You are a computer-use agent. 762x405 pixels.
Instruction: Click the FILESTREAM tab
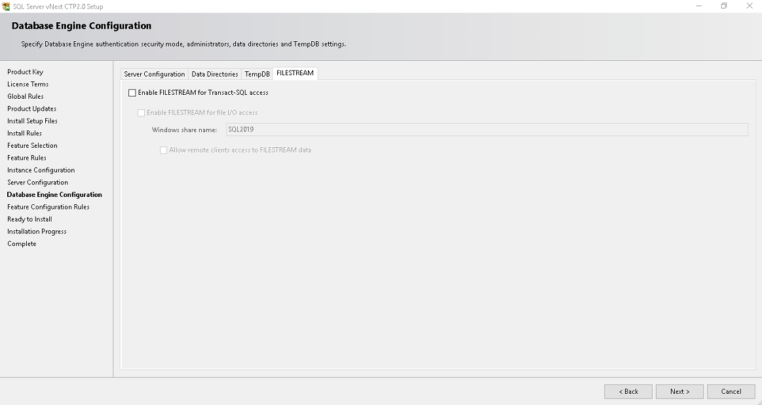(x=295, y=73)
